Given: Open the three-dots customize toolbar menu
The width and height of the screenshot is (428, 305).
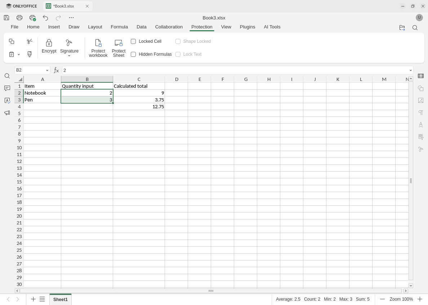Looking at the screenshot, I should tap(71, 18).
